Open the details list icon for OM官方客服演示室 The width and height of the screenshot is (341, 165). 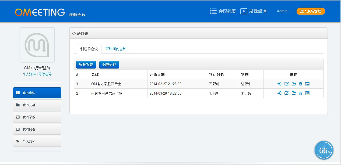[x=307, y=84]
